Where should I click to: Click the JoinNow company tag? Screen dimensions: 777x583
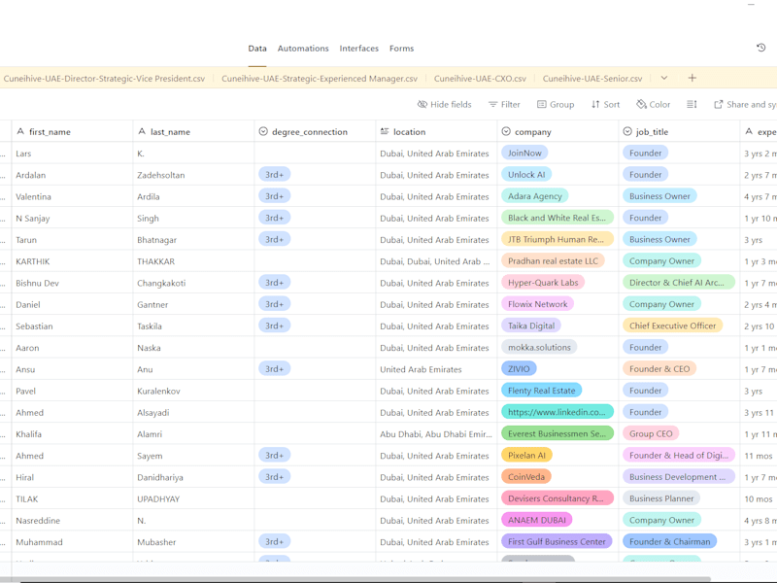point(524,153)
